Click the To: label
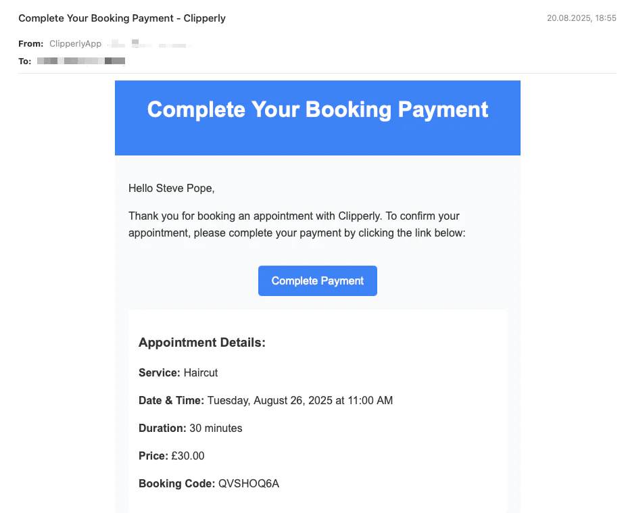 [x=25, y=61]
